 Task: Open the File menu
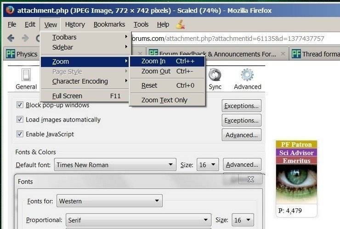pos(12,24)
